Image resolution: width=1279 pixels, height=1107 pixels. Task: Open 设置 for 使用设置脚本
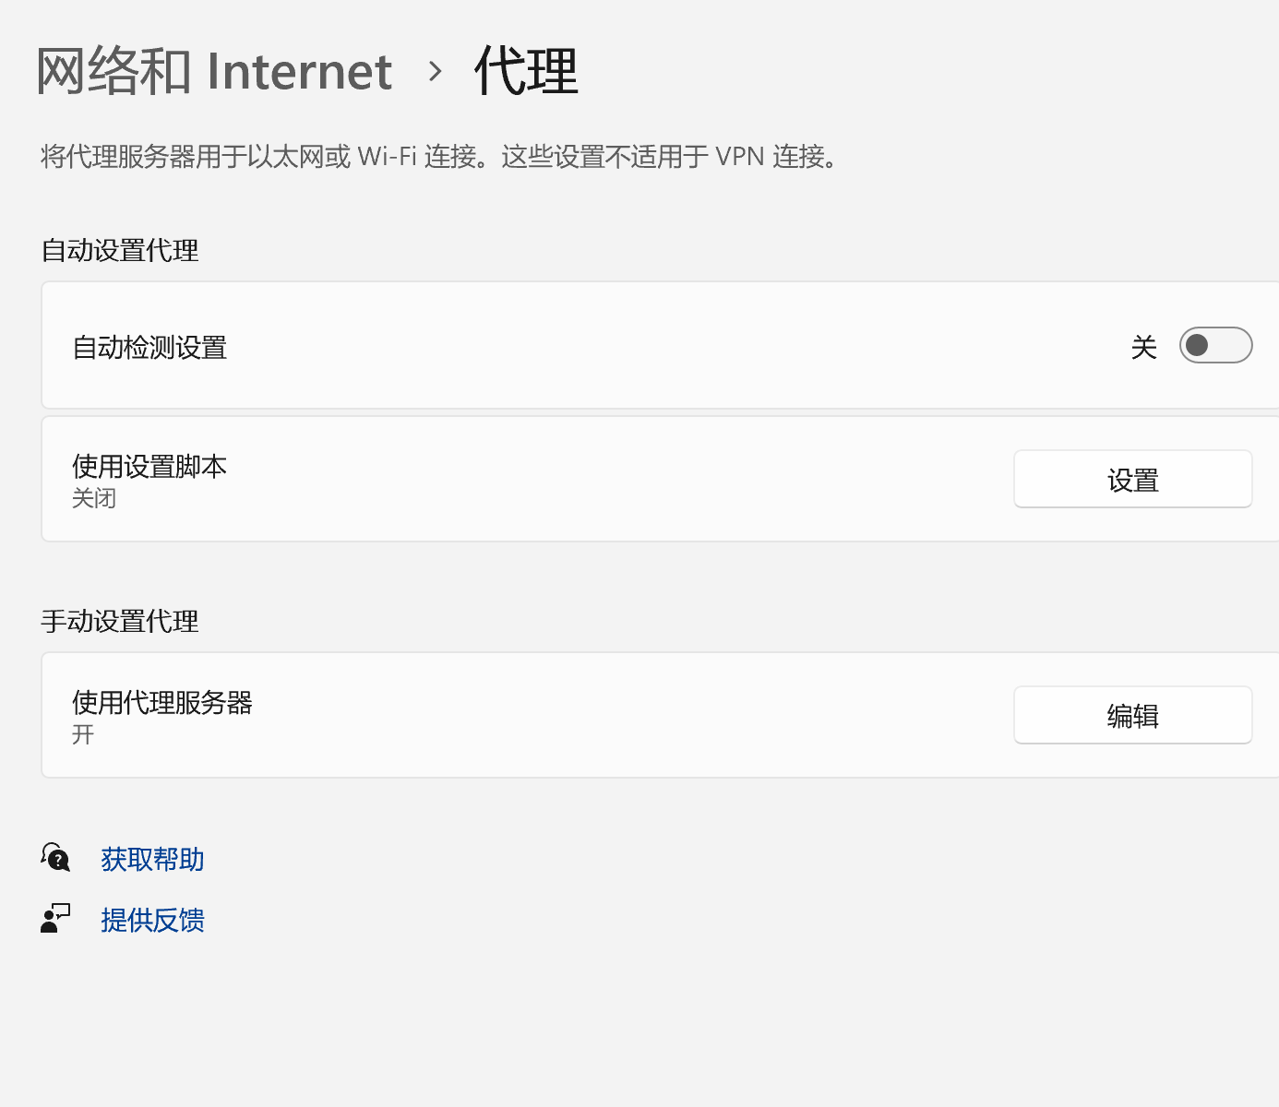(1132, 480)
